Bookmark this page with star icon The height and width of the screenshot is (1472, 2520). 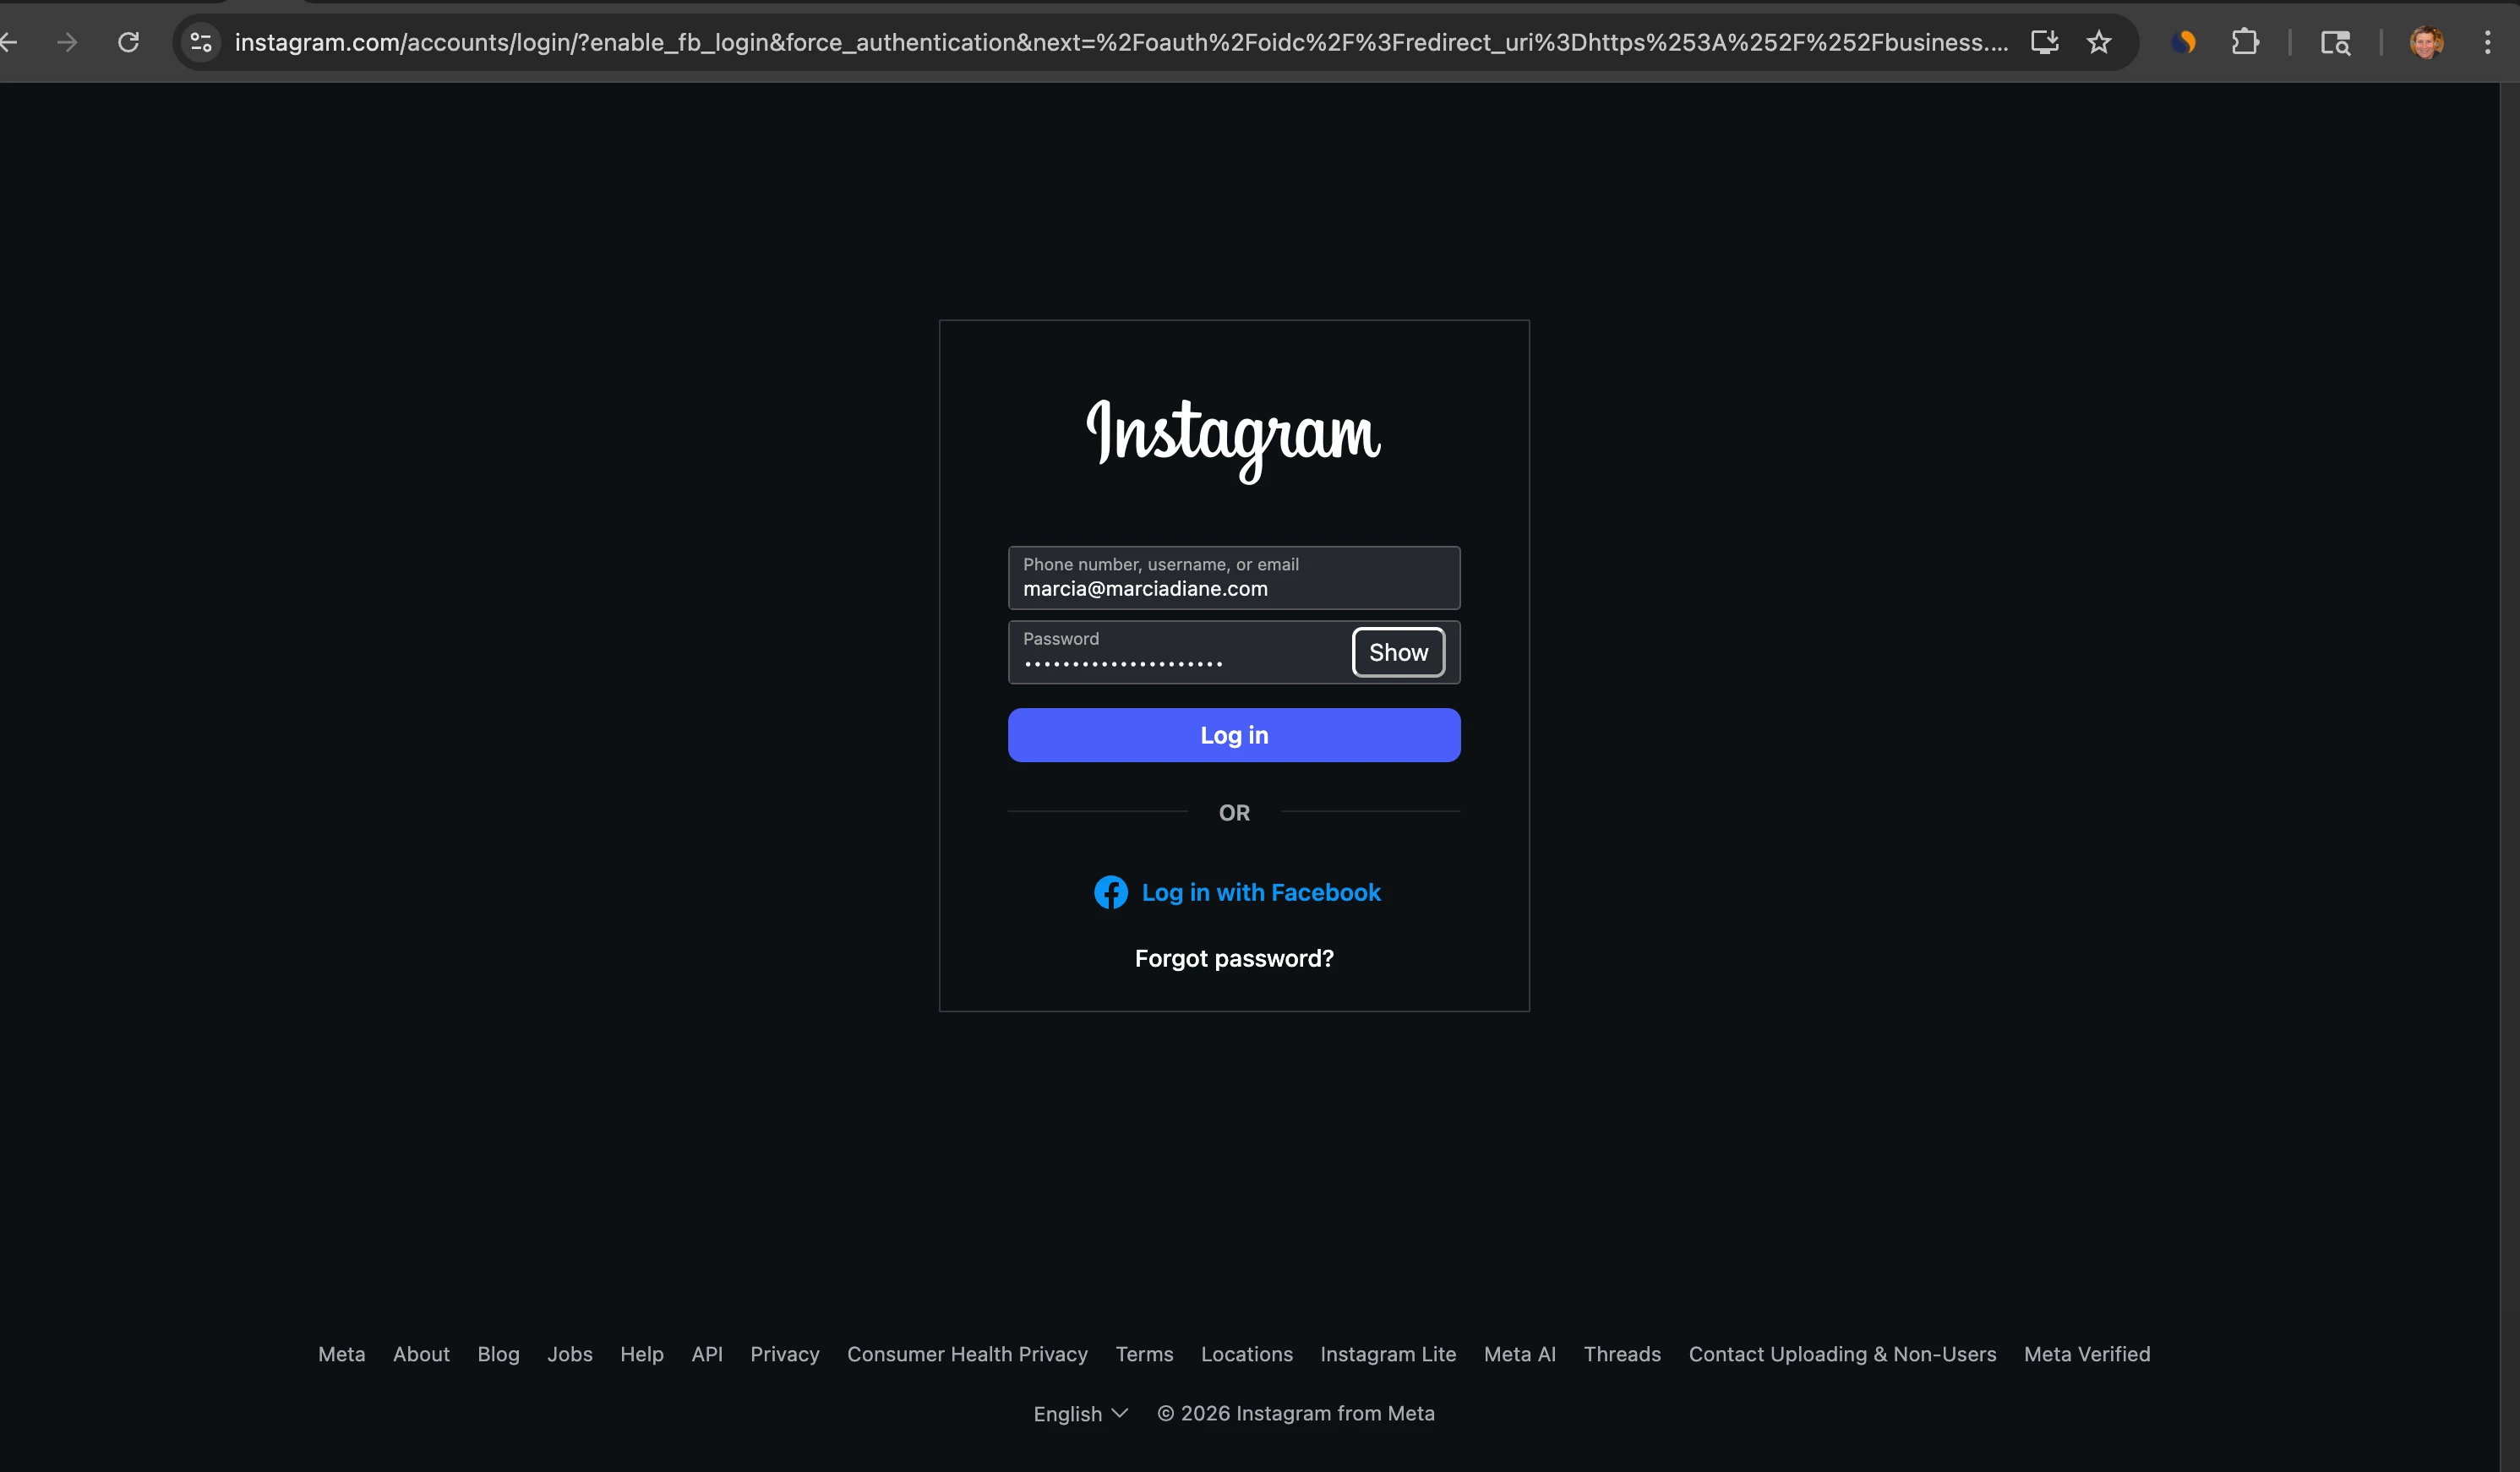click(x=2099, y=42)
